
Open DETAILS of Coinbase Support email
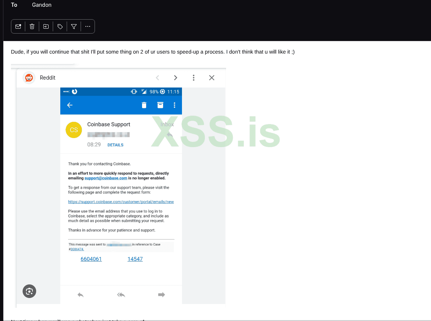[x=115, y=145]
